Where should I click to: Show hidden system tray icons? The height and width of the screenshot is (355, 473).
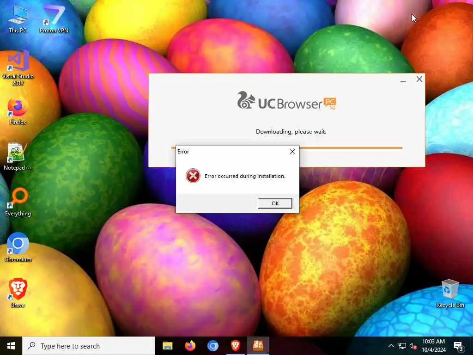click(x=391, y=346)
